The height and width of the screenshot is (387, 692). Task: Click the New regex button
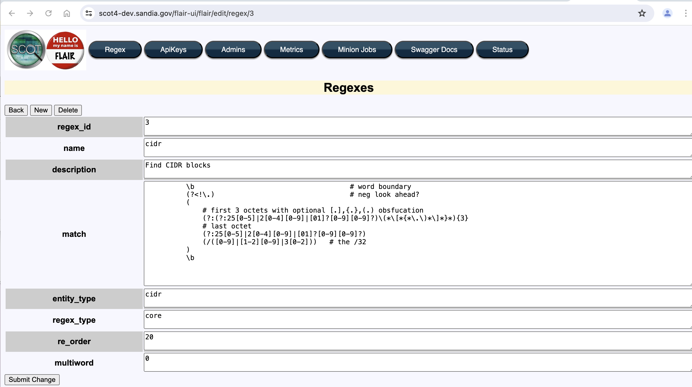click(41, 110)
